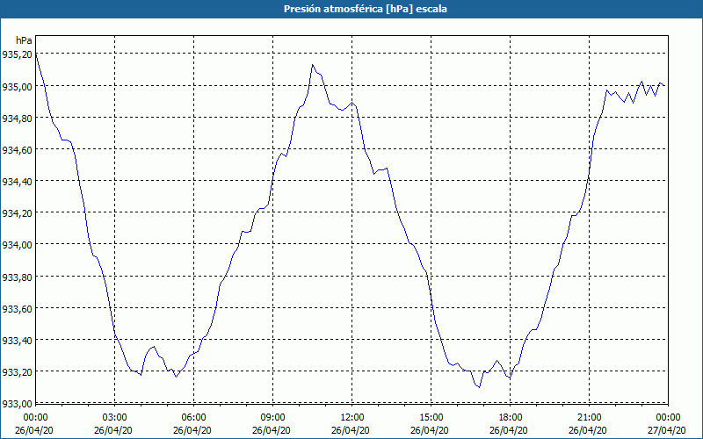Click the 26/04/20 date under 18:00
This screenshot has height=439, width=703.
[509, 430]
